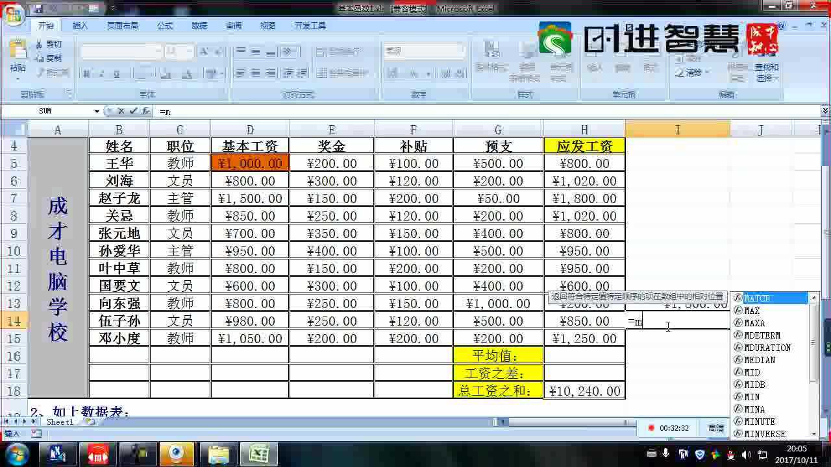This screenshot has width=831, height=467.
Task: Open Insert Function fx dialog
Action: pos(145,112)
